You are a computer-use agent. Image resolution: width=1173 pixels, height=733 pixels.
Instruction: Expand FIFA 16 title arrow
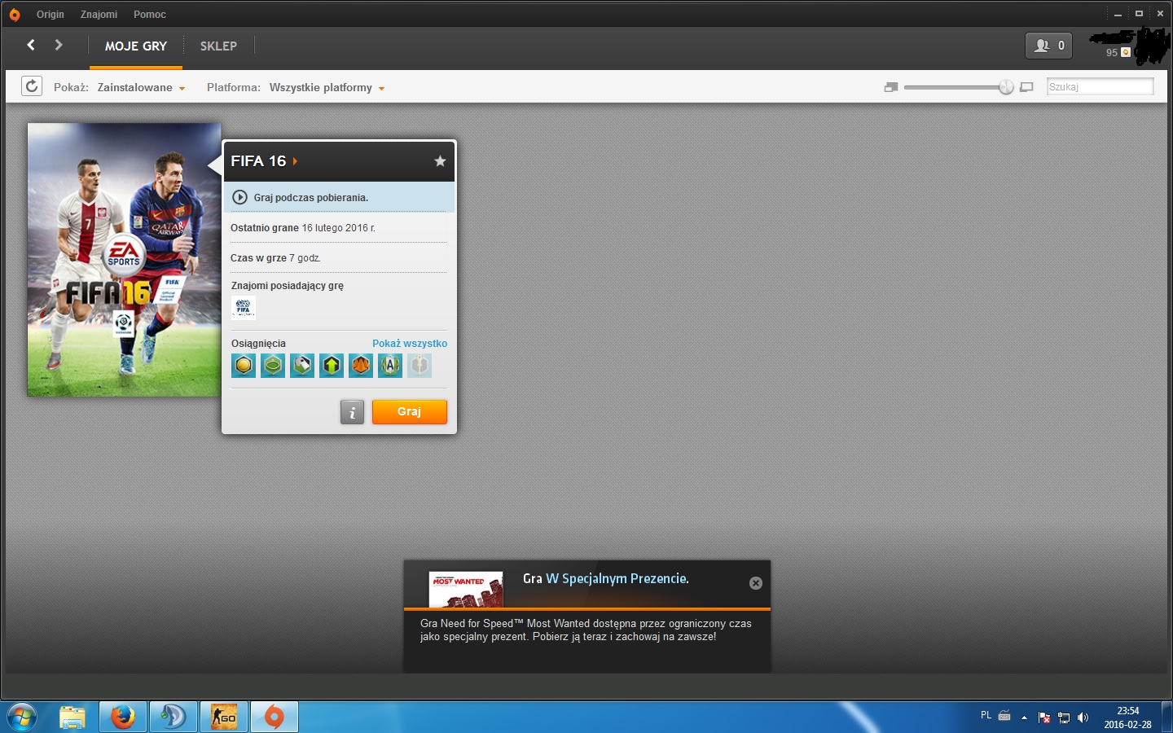coord(295,161)
